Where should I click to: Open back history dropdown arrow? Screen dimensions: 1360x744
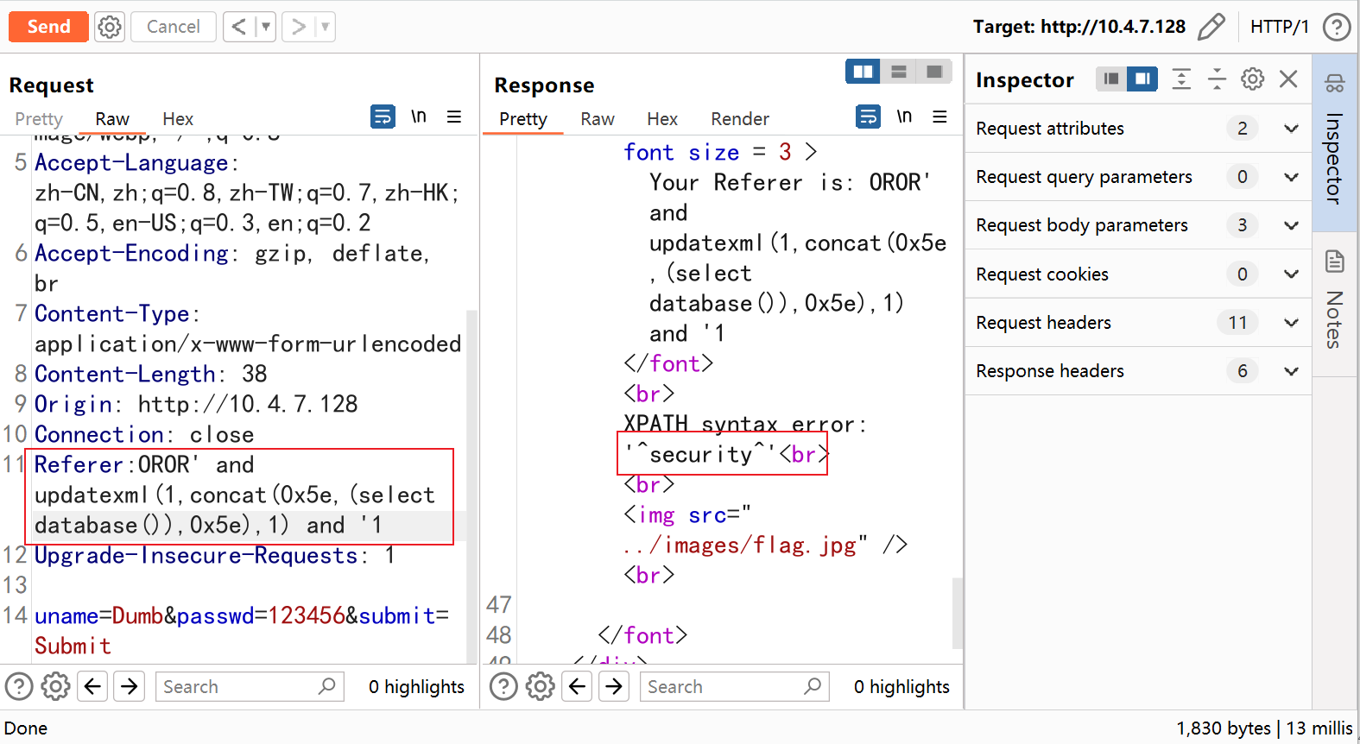[266, 27]
